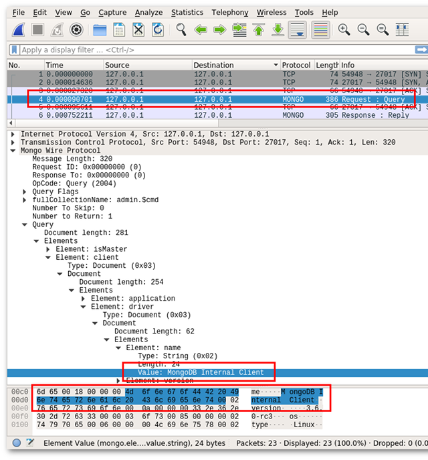This screenshot has width=428, height=460.
Task: Click the resize columns icon
Action: tap(402, 29)
